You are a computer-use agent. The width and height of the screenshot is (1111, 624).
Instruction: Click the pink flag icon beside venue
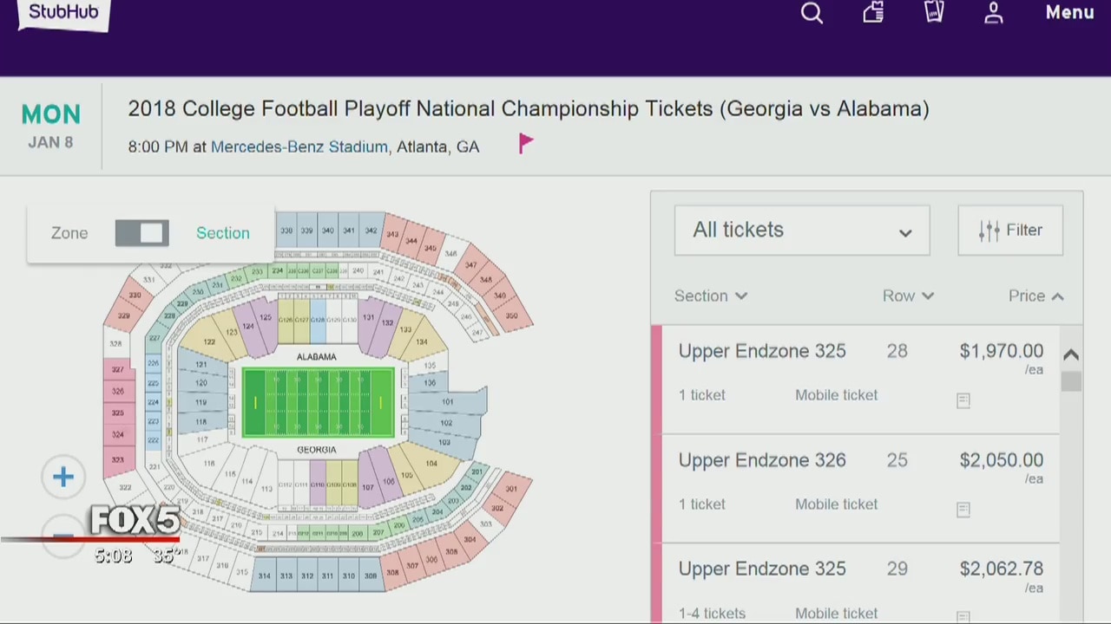point(526,144)
